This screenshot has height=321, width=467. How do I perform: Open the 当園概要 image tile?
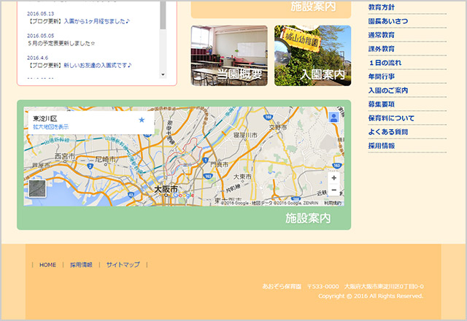click(229, 55)
